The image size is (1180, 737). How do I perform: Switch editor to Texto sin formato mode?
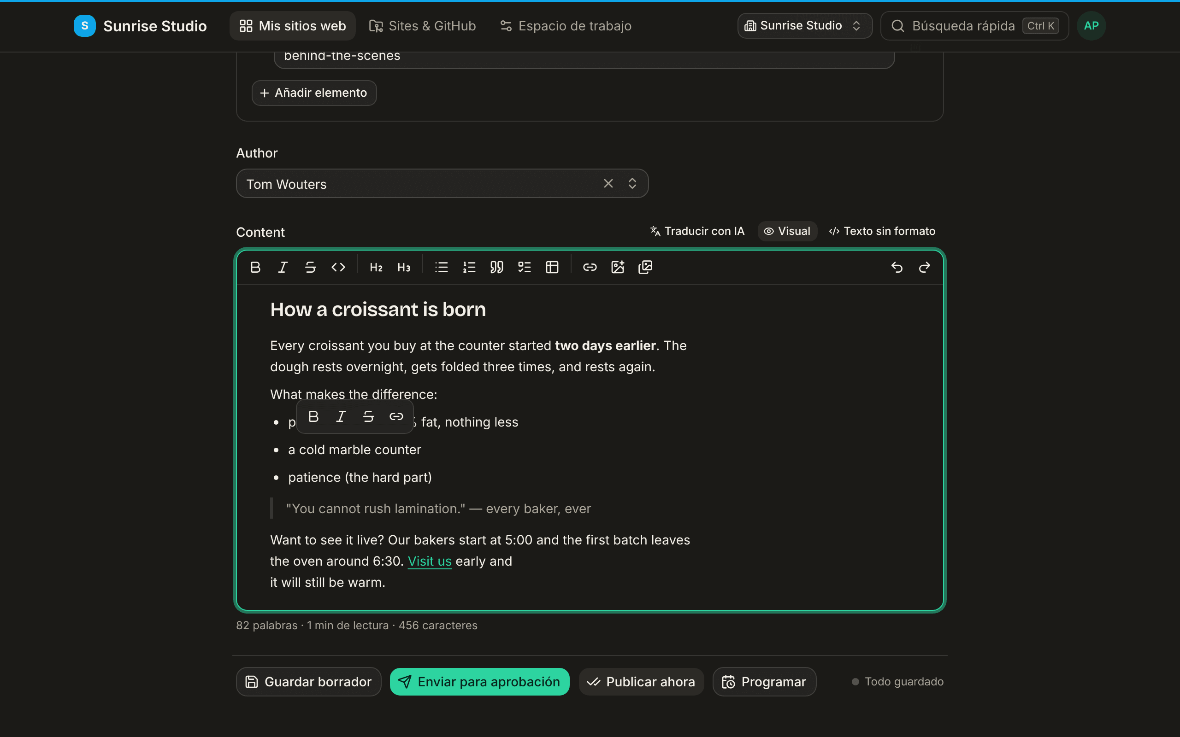tap(882, 231)
